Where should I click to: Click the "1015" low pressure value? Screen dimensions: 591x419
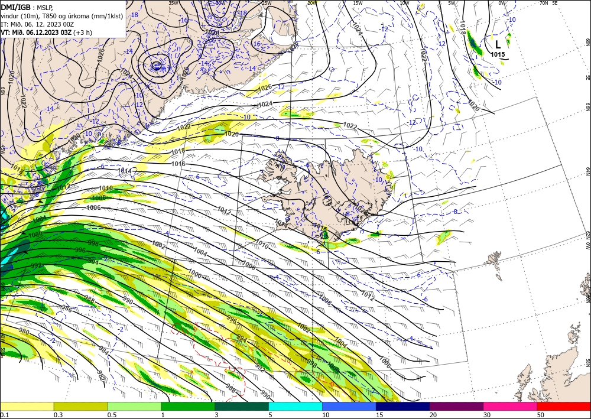(x=498, y=54)
